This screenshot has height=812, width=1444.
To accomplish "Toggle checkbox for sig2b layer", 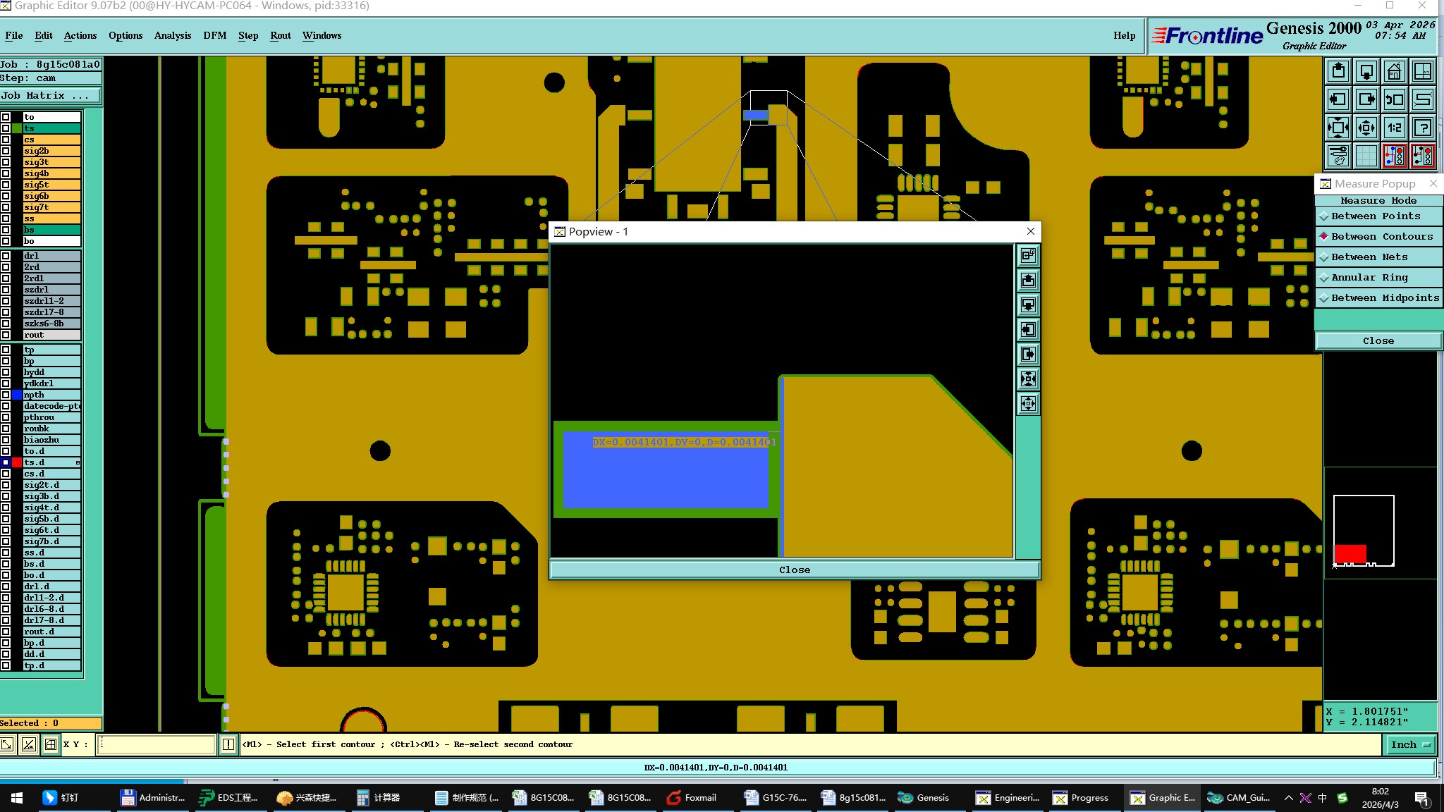I will (x=6, y=151).
